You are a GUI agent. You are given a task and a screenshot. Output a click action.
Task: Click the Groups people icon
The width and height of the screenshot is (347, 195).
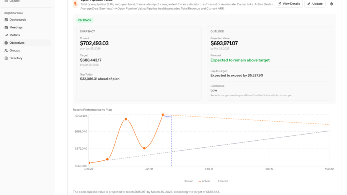coord(6,50)
